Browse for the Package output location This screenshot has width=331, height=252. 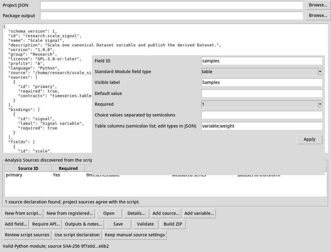pos(318,15)
